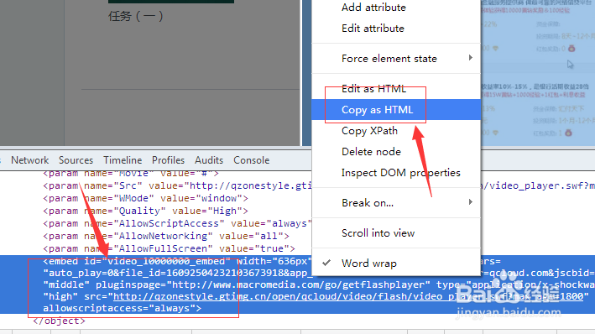Screen dimensions: 595x334
Task: Toggle the Word wrap checkmark option
Action: [369, 263]
